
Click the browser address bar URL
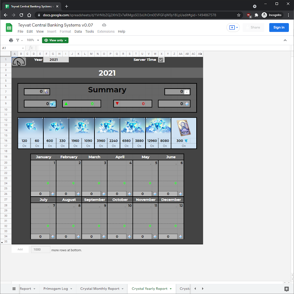[x=129, y=15]
